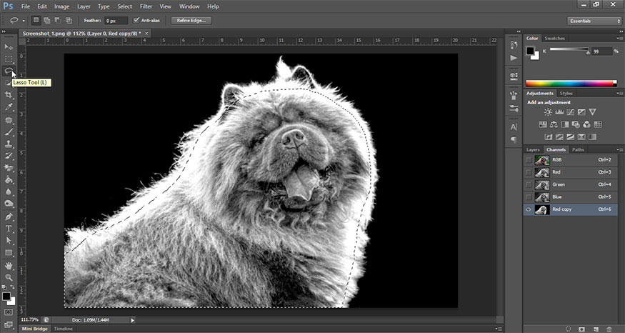Select the Clone Stamp tool

click(x=9, y=144)
